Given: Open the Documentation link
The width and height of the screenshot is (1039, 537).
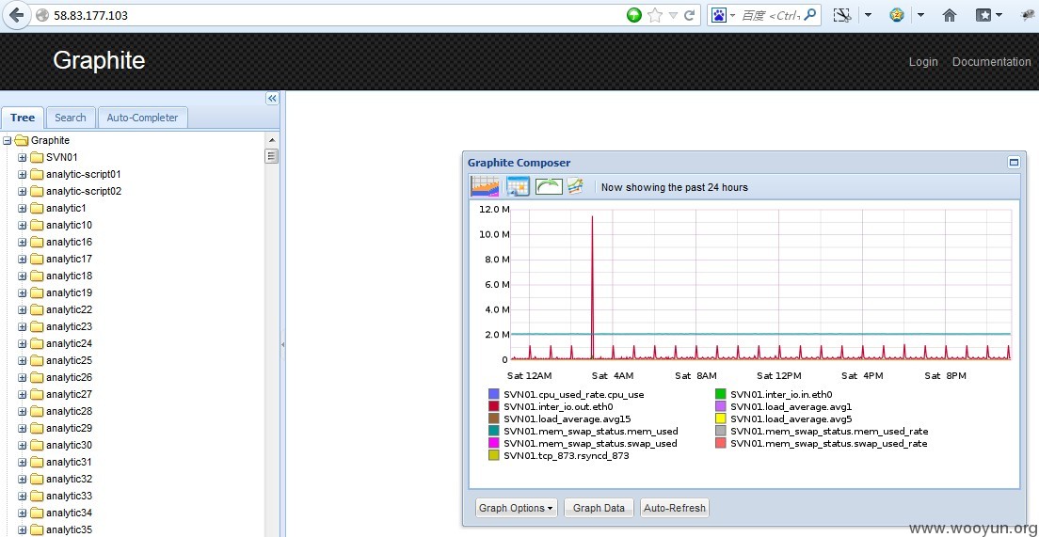Looking at the screenshot, I should 991,61.
